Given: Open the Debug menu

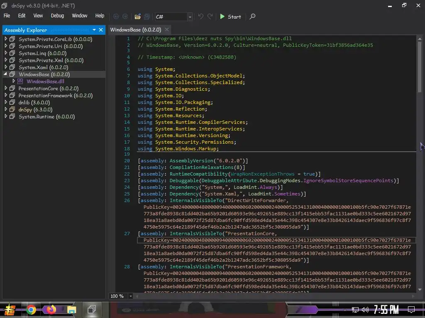Looking at the screenshot, I should (x=57, y=16).
